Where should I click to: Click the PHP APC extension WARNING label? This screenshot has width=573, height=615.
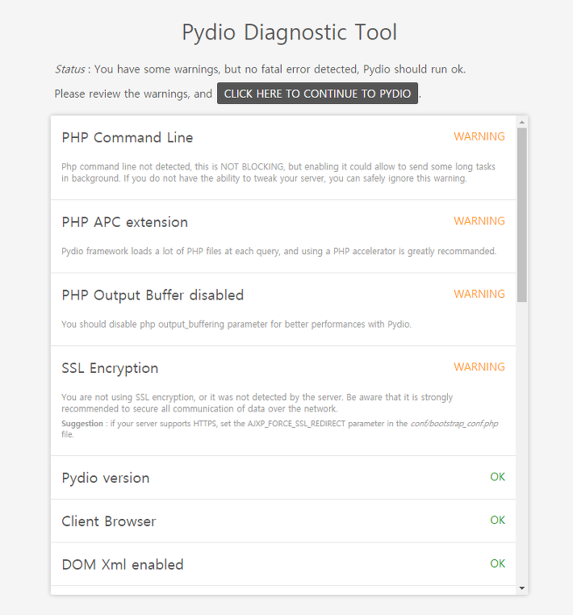(x=479, y=221)
